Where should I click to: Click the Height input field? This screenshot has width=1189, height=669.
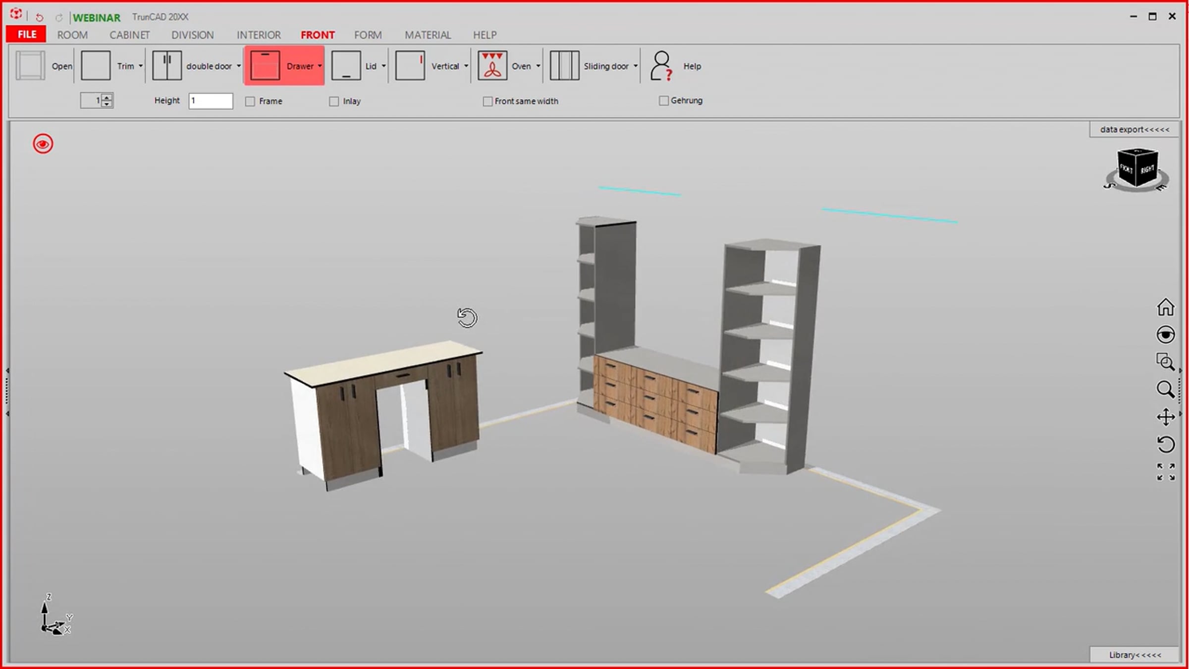[211, 101]
